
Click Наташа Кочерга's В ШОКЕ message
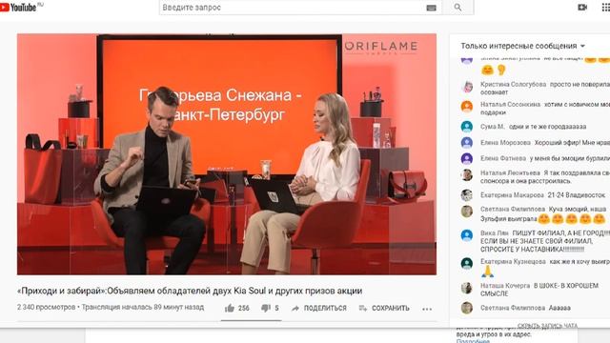pyautogui.click(x=539, y=290)
